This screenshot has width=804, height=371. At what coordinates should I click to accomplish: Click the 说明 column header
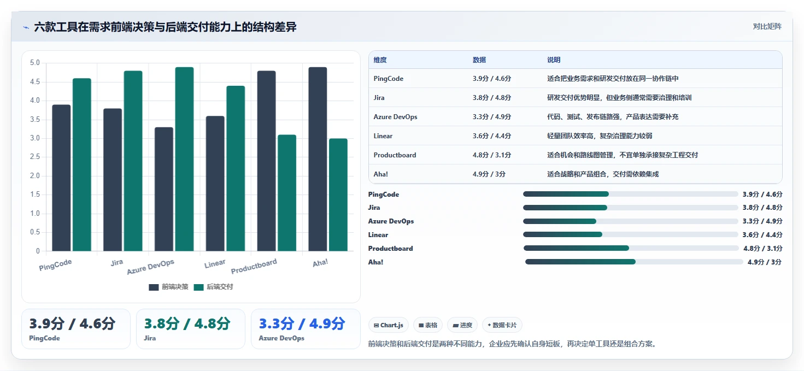[x=554, y=60]
